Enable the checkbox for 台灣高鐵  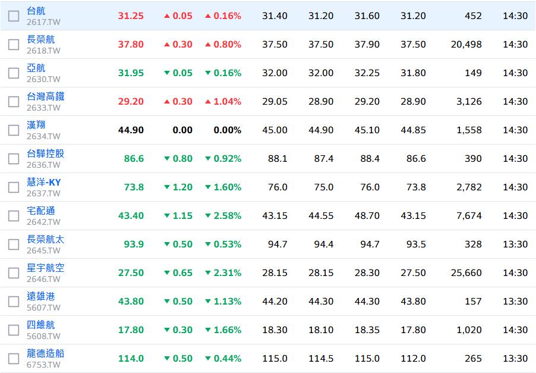(14, 102)
